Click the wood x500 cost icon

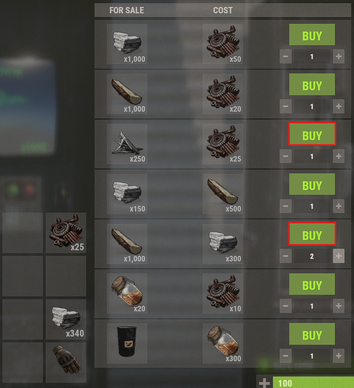(223, 194)
